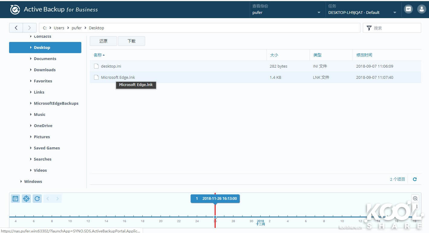Screen dimensions: 429x233
Task: Open the calendar icon on the timeline
Action: (15, 199)
